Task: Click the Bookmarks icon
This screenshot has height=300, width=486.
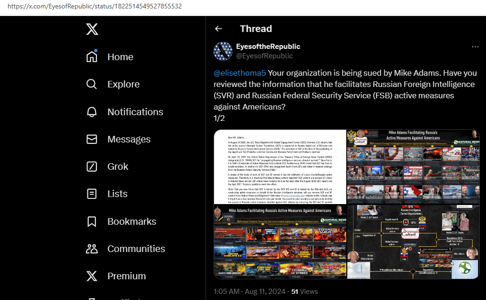Action: pyautogui.click(x=92, y=221)
